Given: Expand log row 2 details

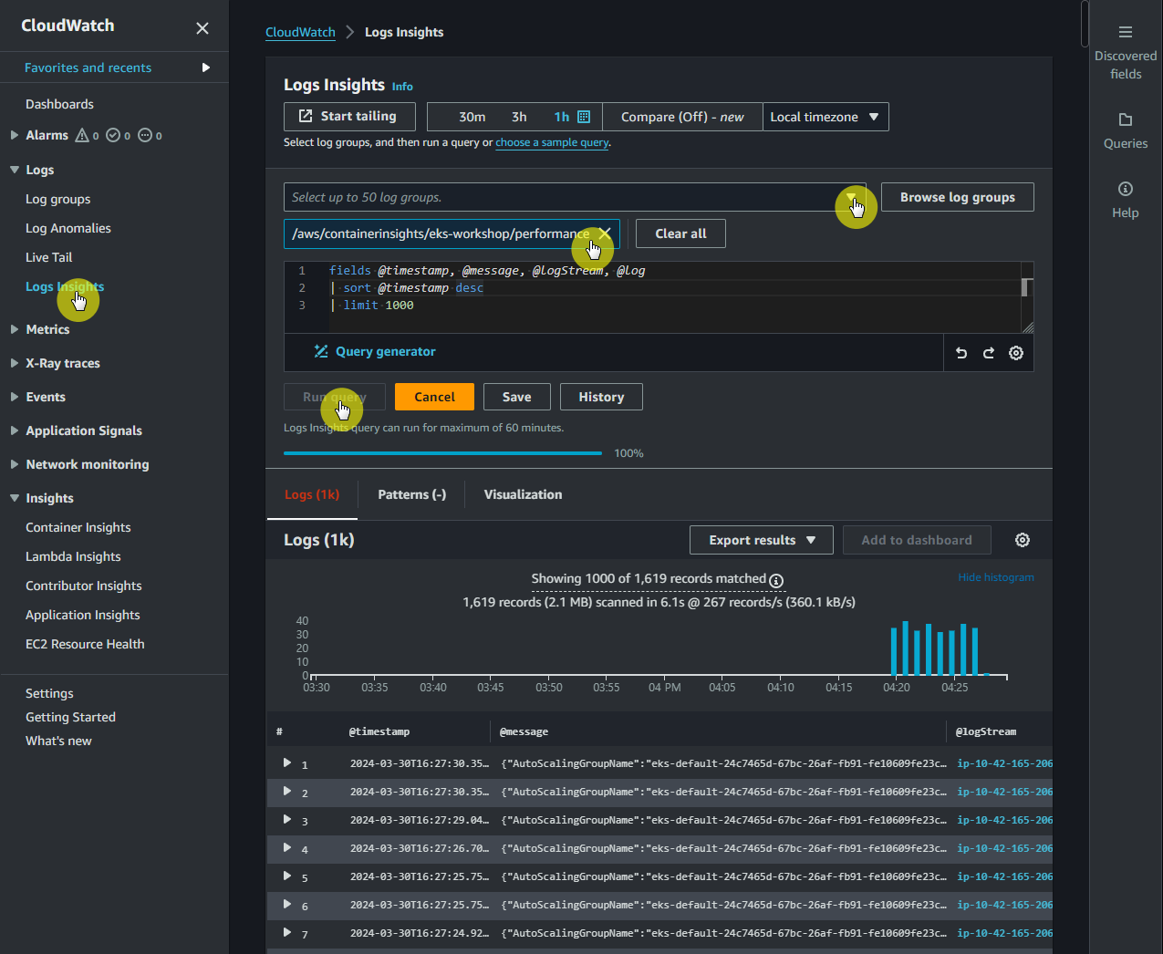Looking at the screenshot, I should pyautogui.click(x=286, y=791).
